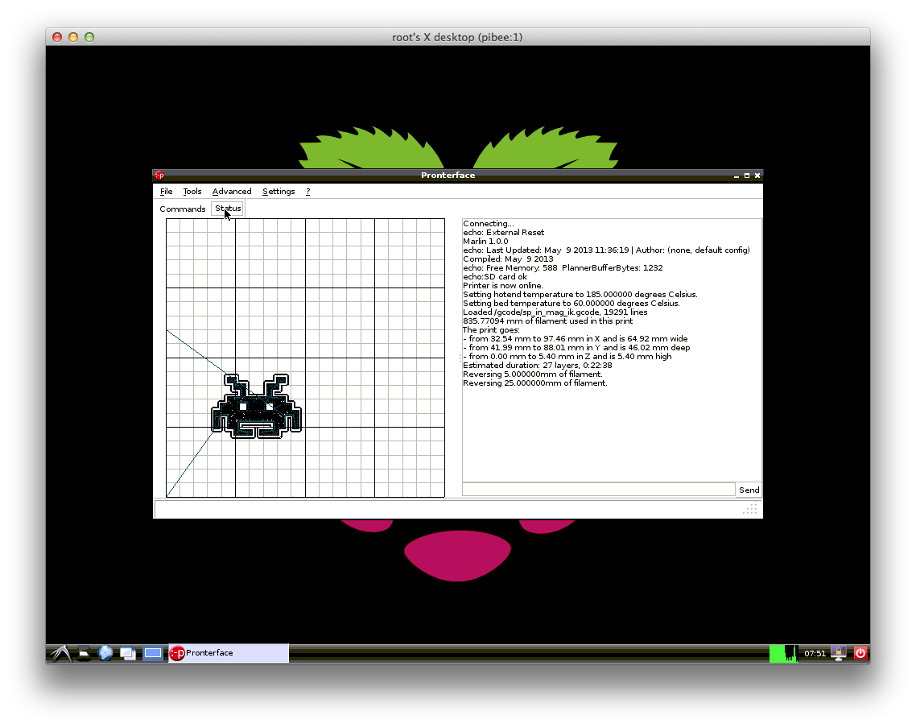Click the desktop pager in taskbar
The height and width of the screenshot is (728, 916).
(x=153, y=653)
